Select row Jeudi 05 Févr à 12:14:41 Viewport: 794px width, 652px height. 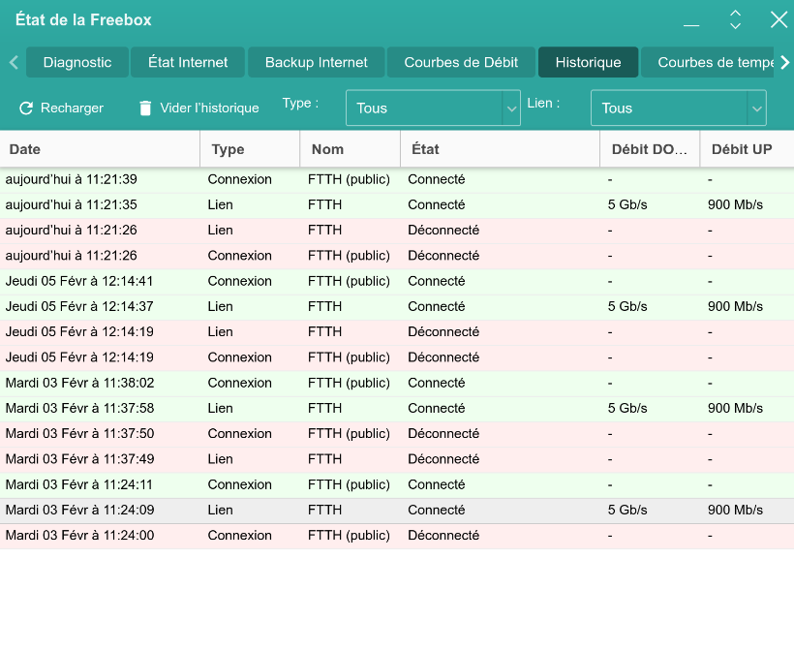point(397,281)
